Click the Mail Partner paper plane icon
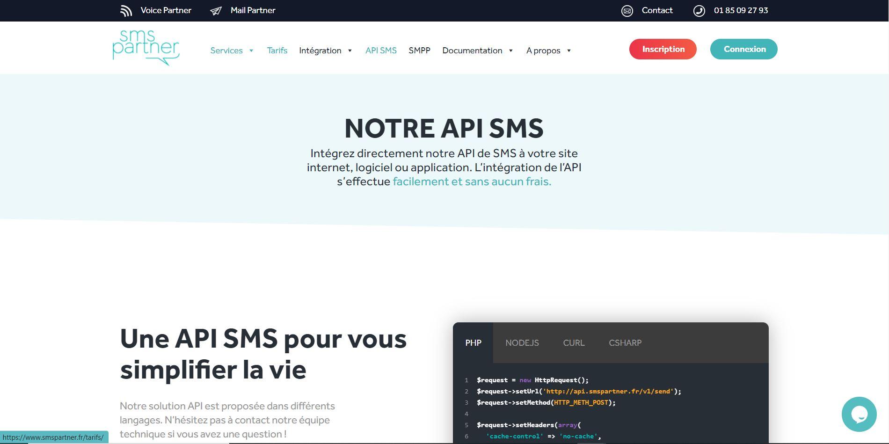Image resolution: width=889 pixels, height=444 pixels. [x=216, y=11]
